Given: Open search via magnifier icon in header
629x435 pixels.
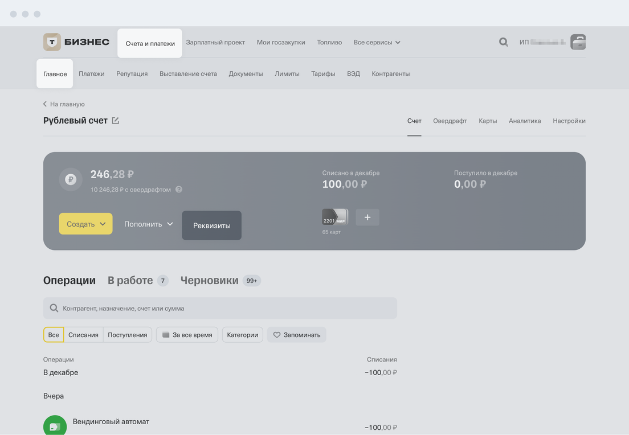Looking at the screenshot, I should pyautogui.click(x=503, y=42).
